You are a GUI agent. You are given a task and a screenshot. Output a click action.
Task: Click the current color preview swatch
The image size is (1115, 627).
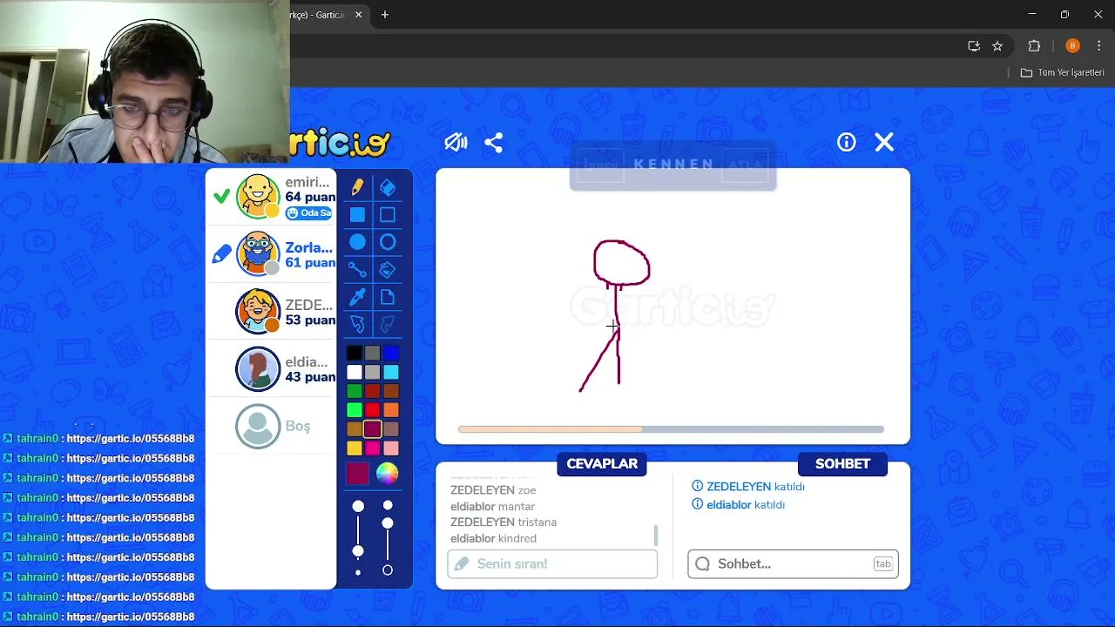tap(357, 473)
